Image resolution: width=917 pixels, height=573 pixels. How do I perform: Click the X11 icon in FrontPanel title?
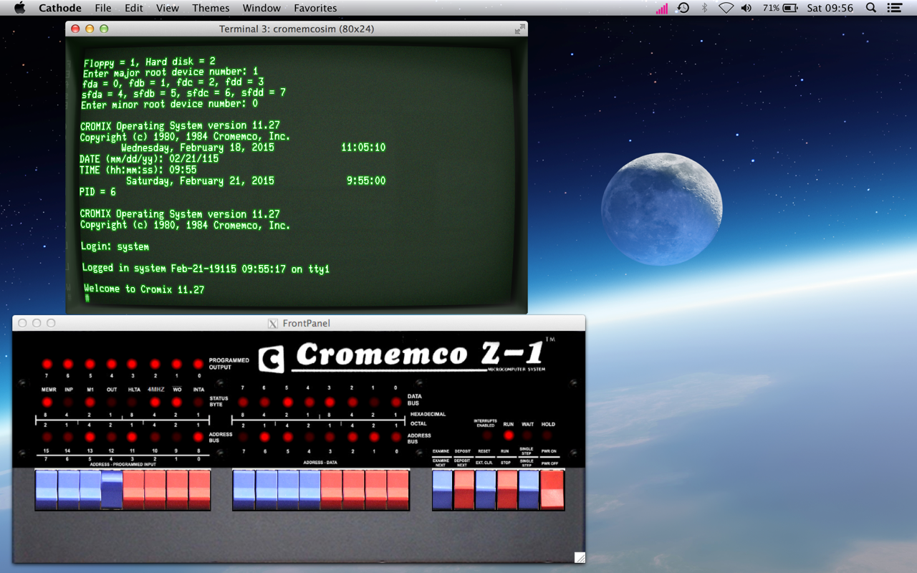(273, 324)
